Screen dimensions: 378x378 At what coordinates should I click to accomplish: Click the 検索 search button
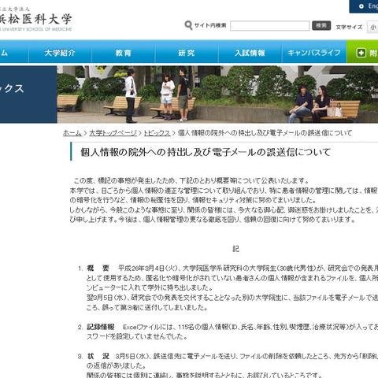pyautogui.click(x=321, y=25)
